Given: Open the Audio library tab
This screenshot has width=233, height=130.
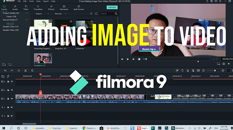Looking at the screenshot, I should [x=15, y=8].
